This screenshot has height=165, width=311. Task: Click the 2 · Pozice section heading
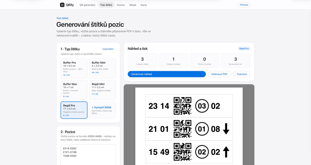point(68,132)
